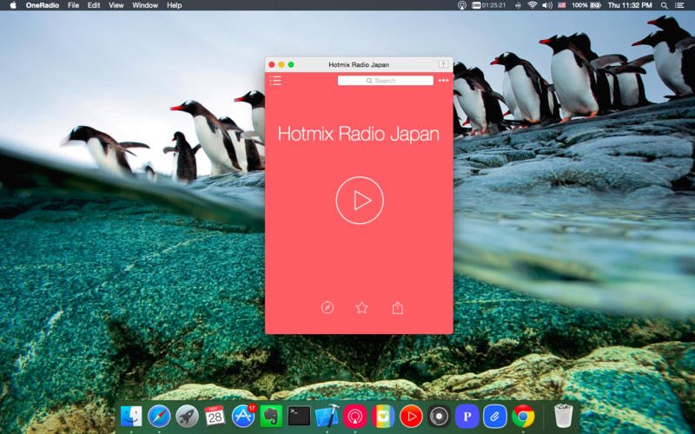Click the OneRadio menu bar status icon
Viewport: 695px width, 434px height.
coord(461,5)
